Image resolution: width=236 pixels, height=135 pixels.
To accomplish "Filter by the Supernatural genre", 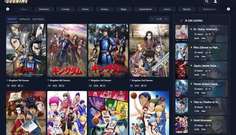I will tap(145, 9).
